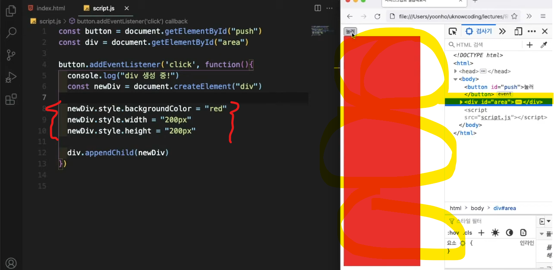The width and height of the screenshot is (554, 270).
Task: Click the 눌러 button on the page
Action: [x=350, y=31]
